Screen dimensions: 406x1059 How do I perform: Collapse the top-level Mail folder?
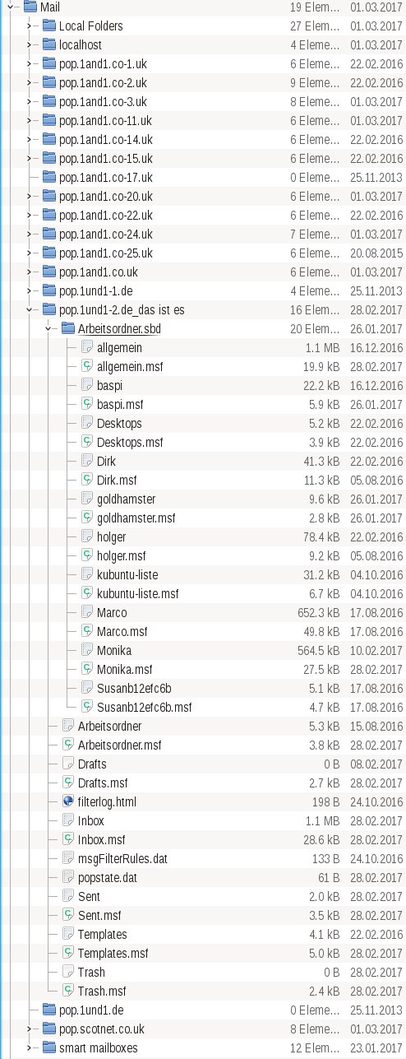point(12,7)
